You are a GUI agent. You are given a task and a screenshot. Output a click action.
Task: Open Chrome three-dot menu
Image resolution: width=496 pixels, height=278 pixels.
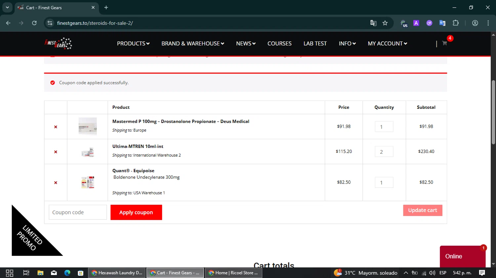point(488,23)
